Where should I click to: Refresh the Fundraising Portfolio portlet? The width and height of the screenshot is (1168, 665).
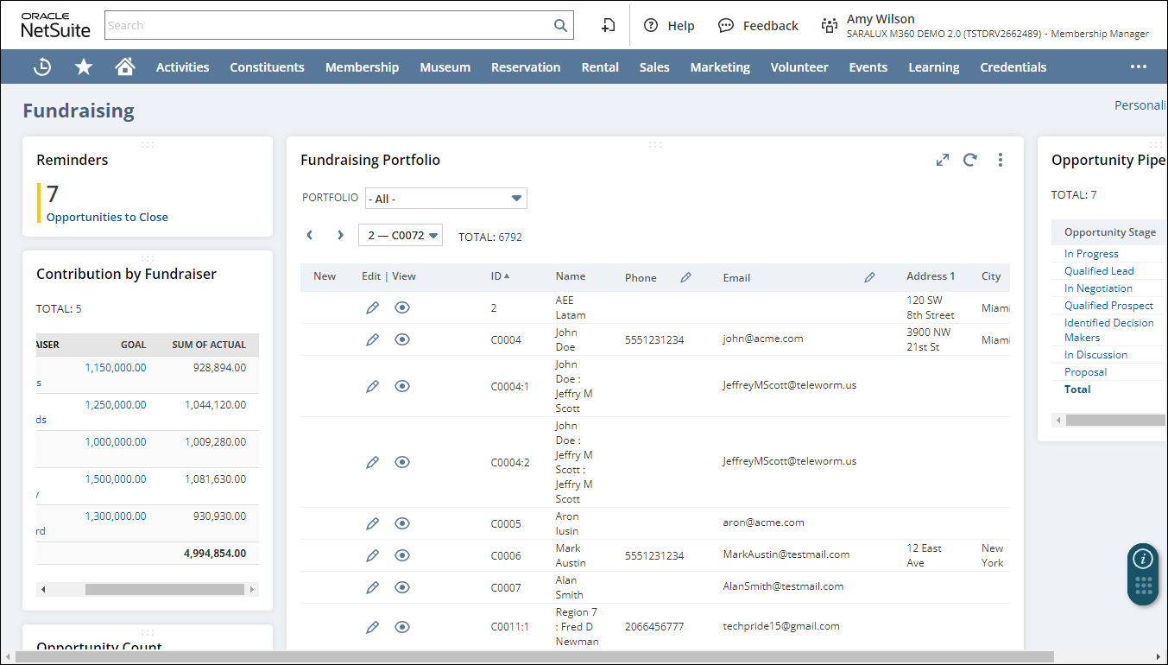pyautogui.click(x=970, y=160)
